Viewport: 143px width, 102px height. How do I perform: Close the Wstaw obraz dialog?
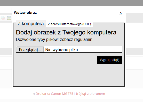click(x=121, y=13)
